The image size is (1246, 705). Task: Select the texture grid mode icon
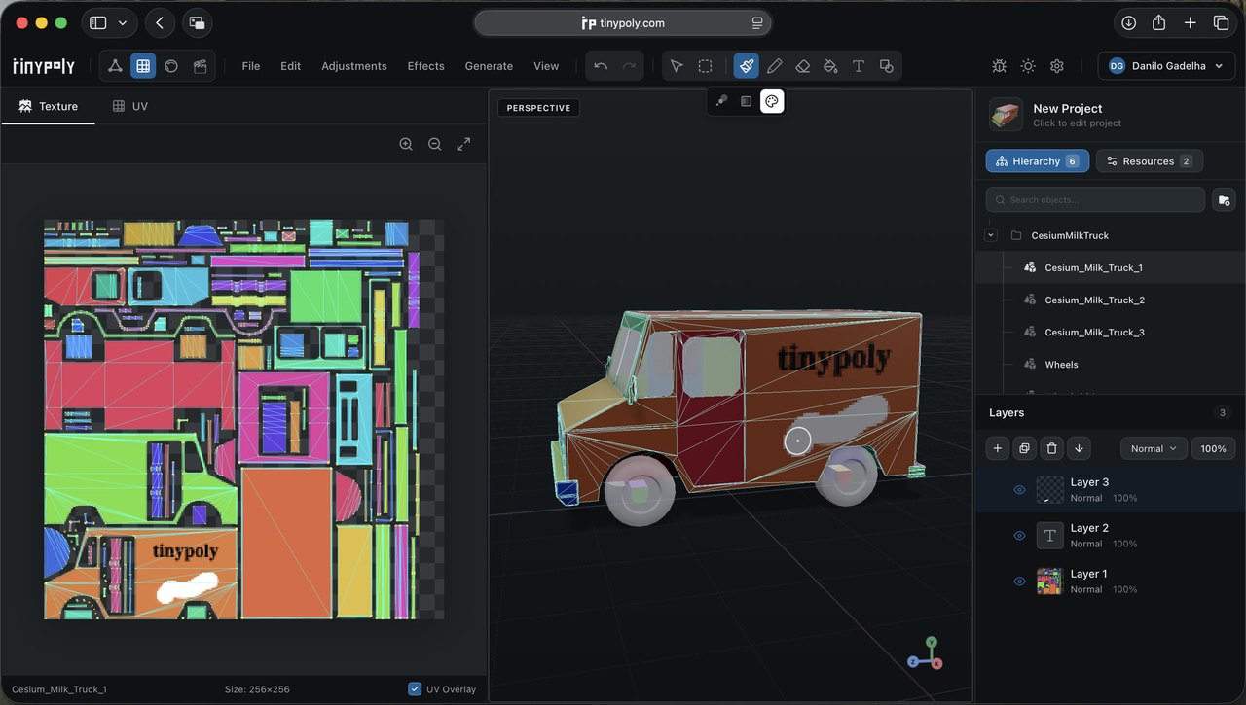(x=143, y=66)
